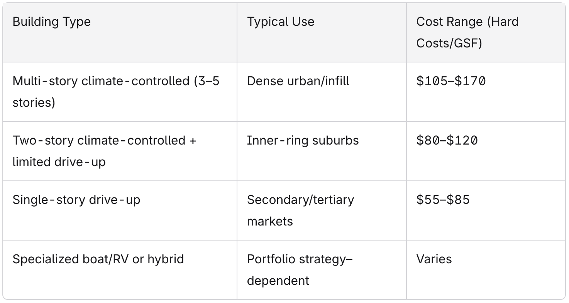Click the Cost Range (Hard Costs/GSF) header
Image resolution: width=569 pixels, height=303 pixels.
[486, 32]
